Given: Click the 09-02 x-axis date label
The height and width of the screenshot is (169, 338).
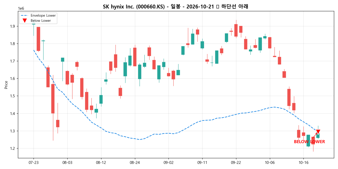Looking at the screenshot, I should tap(168, 163).
